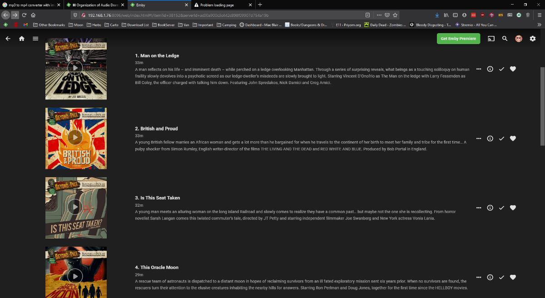Open the title '2. British and Proud'

156,129
